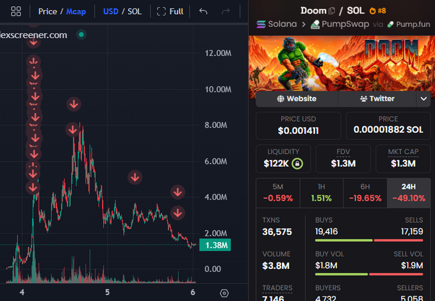Click the MKT CAP $1.3M box
Viewport: 435px width, 301px height.
point(403,159)
